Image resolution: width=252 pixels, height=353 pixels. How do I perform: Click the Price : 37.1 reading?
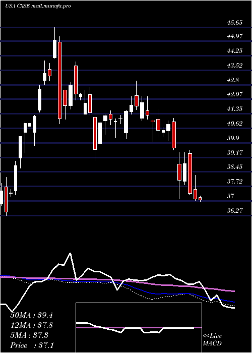31,345
